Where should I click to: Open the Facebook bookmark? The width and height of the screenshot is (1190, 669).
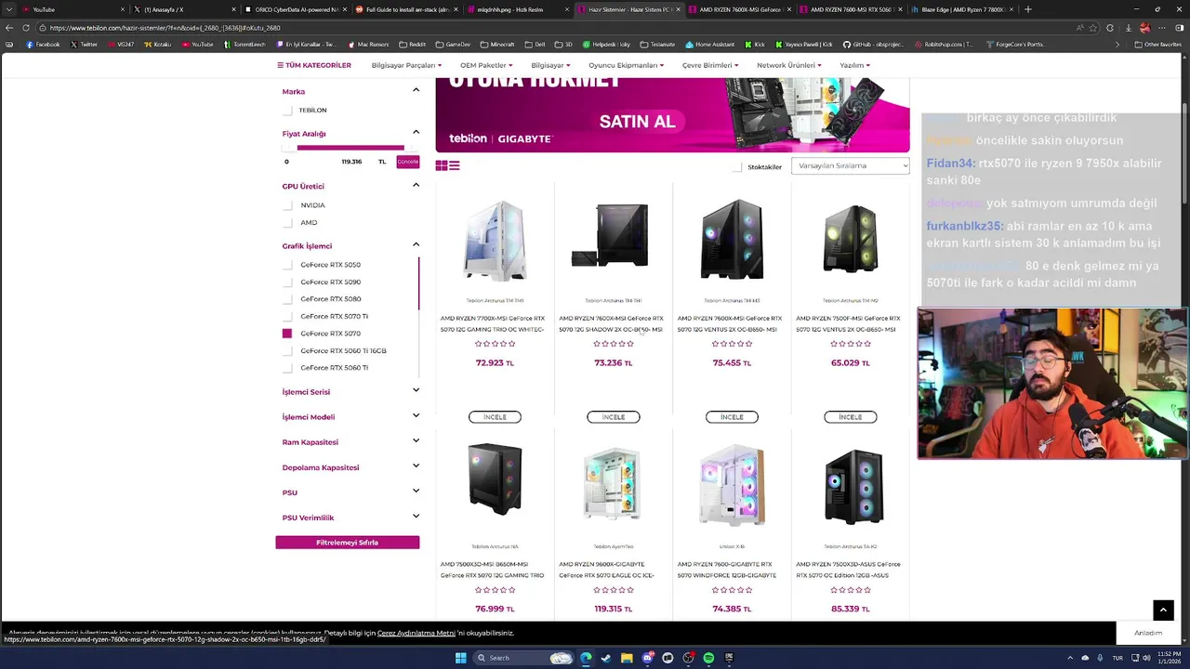[x=44, y=45]
